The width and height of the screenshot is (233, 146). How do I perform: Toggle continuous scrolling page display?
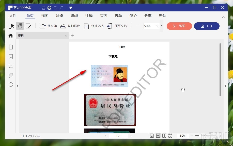pos(158,136)
